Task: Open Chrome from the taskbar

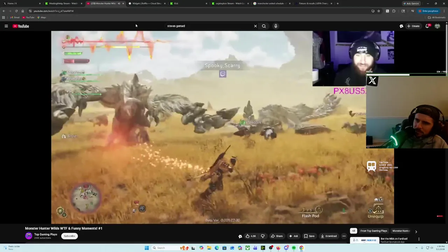Action: 301,248
